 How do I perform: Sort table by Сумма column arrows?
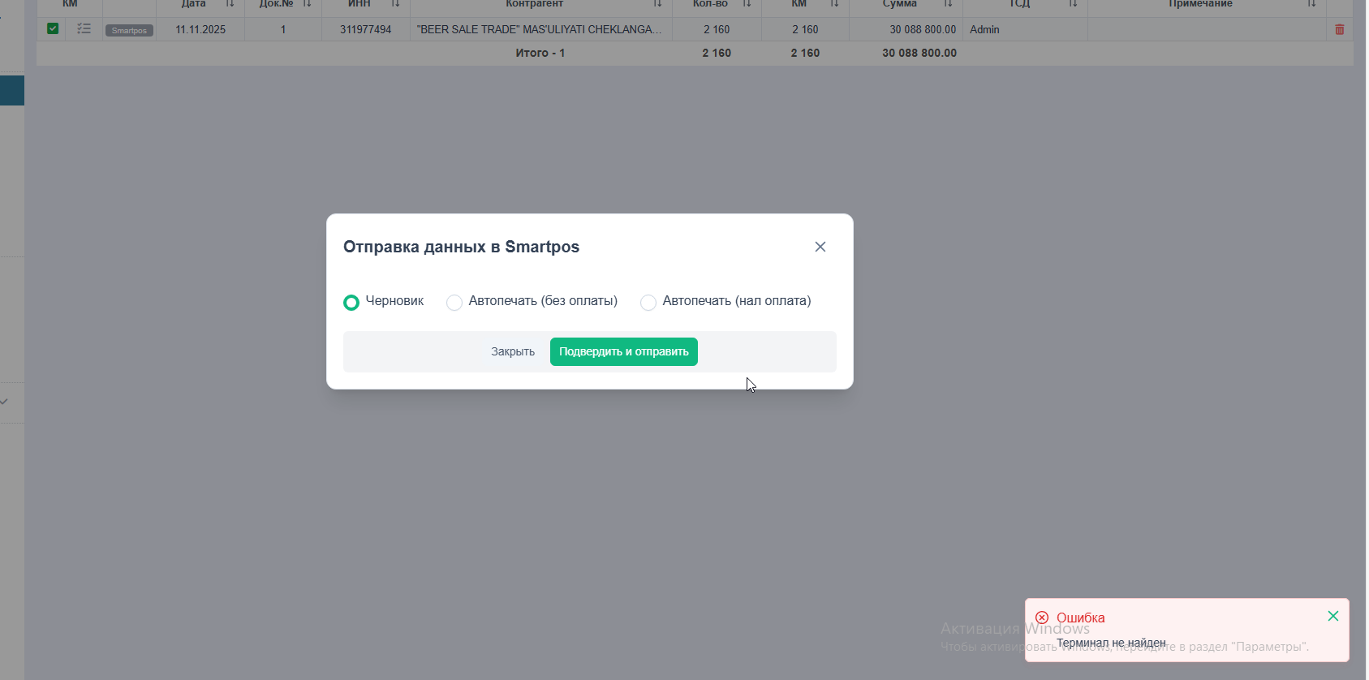(948, 4)
